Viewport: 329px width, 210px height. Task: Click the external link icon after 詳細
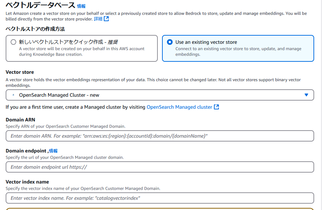106,19
